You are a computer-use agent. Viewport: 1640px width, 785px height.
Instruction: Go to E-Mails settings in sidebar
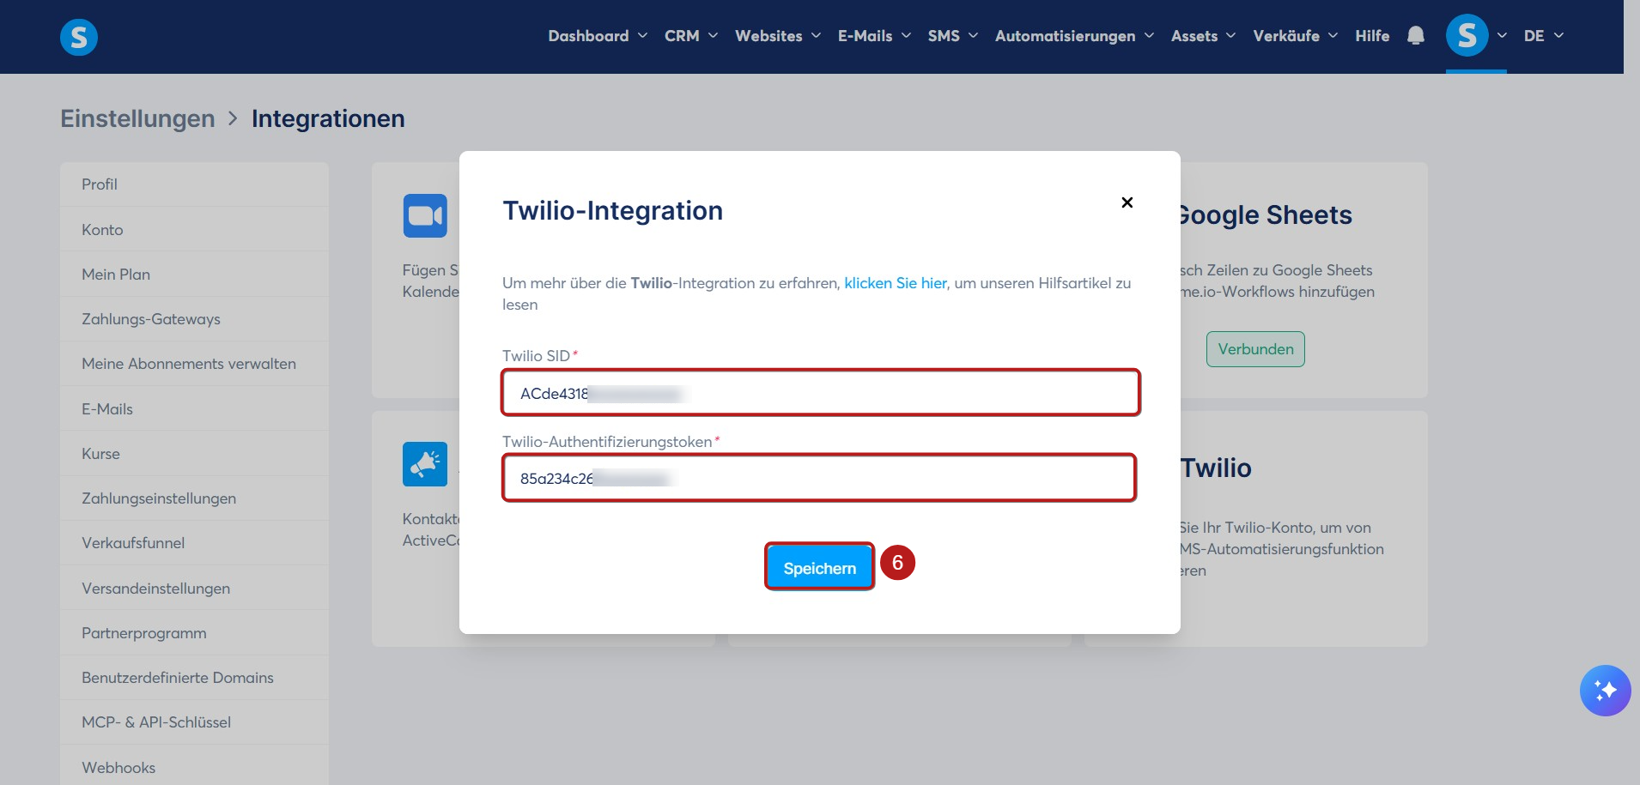click(x=194, y=409)
